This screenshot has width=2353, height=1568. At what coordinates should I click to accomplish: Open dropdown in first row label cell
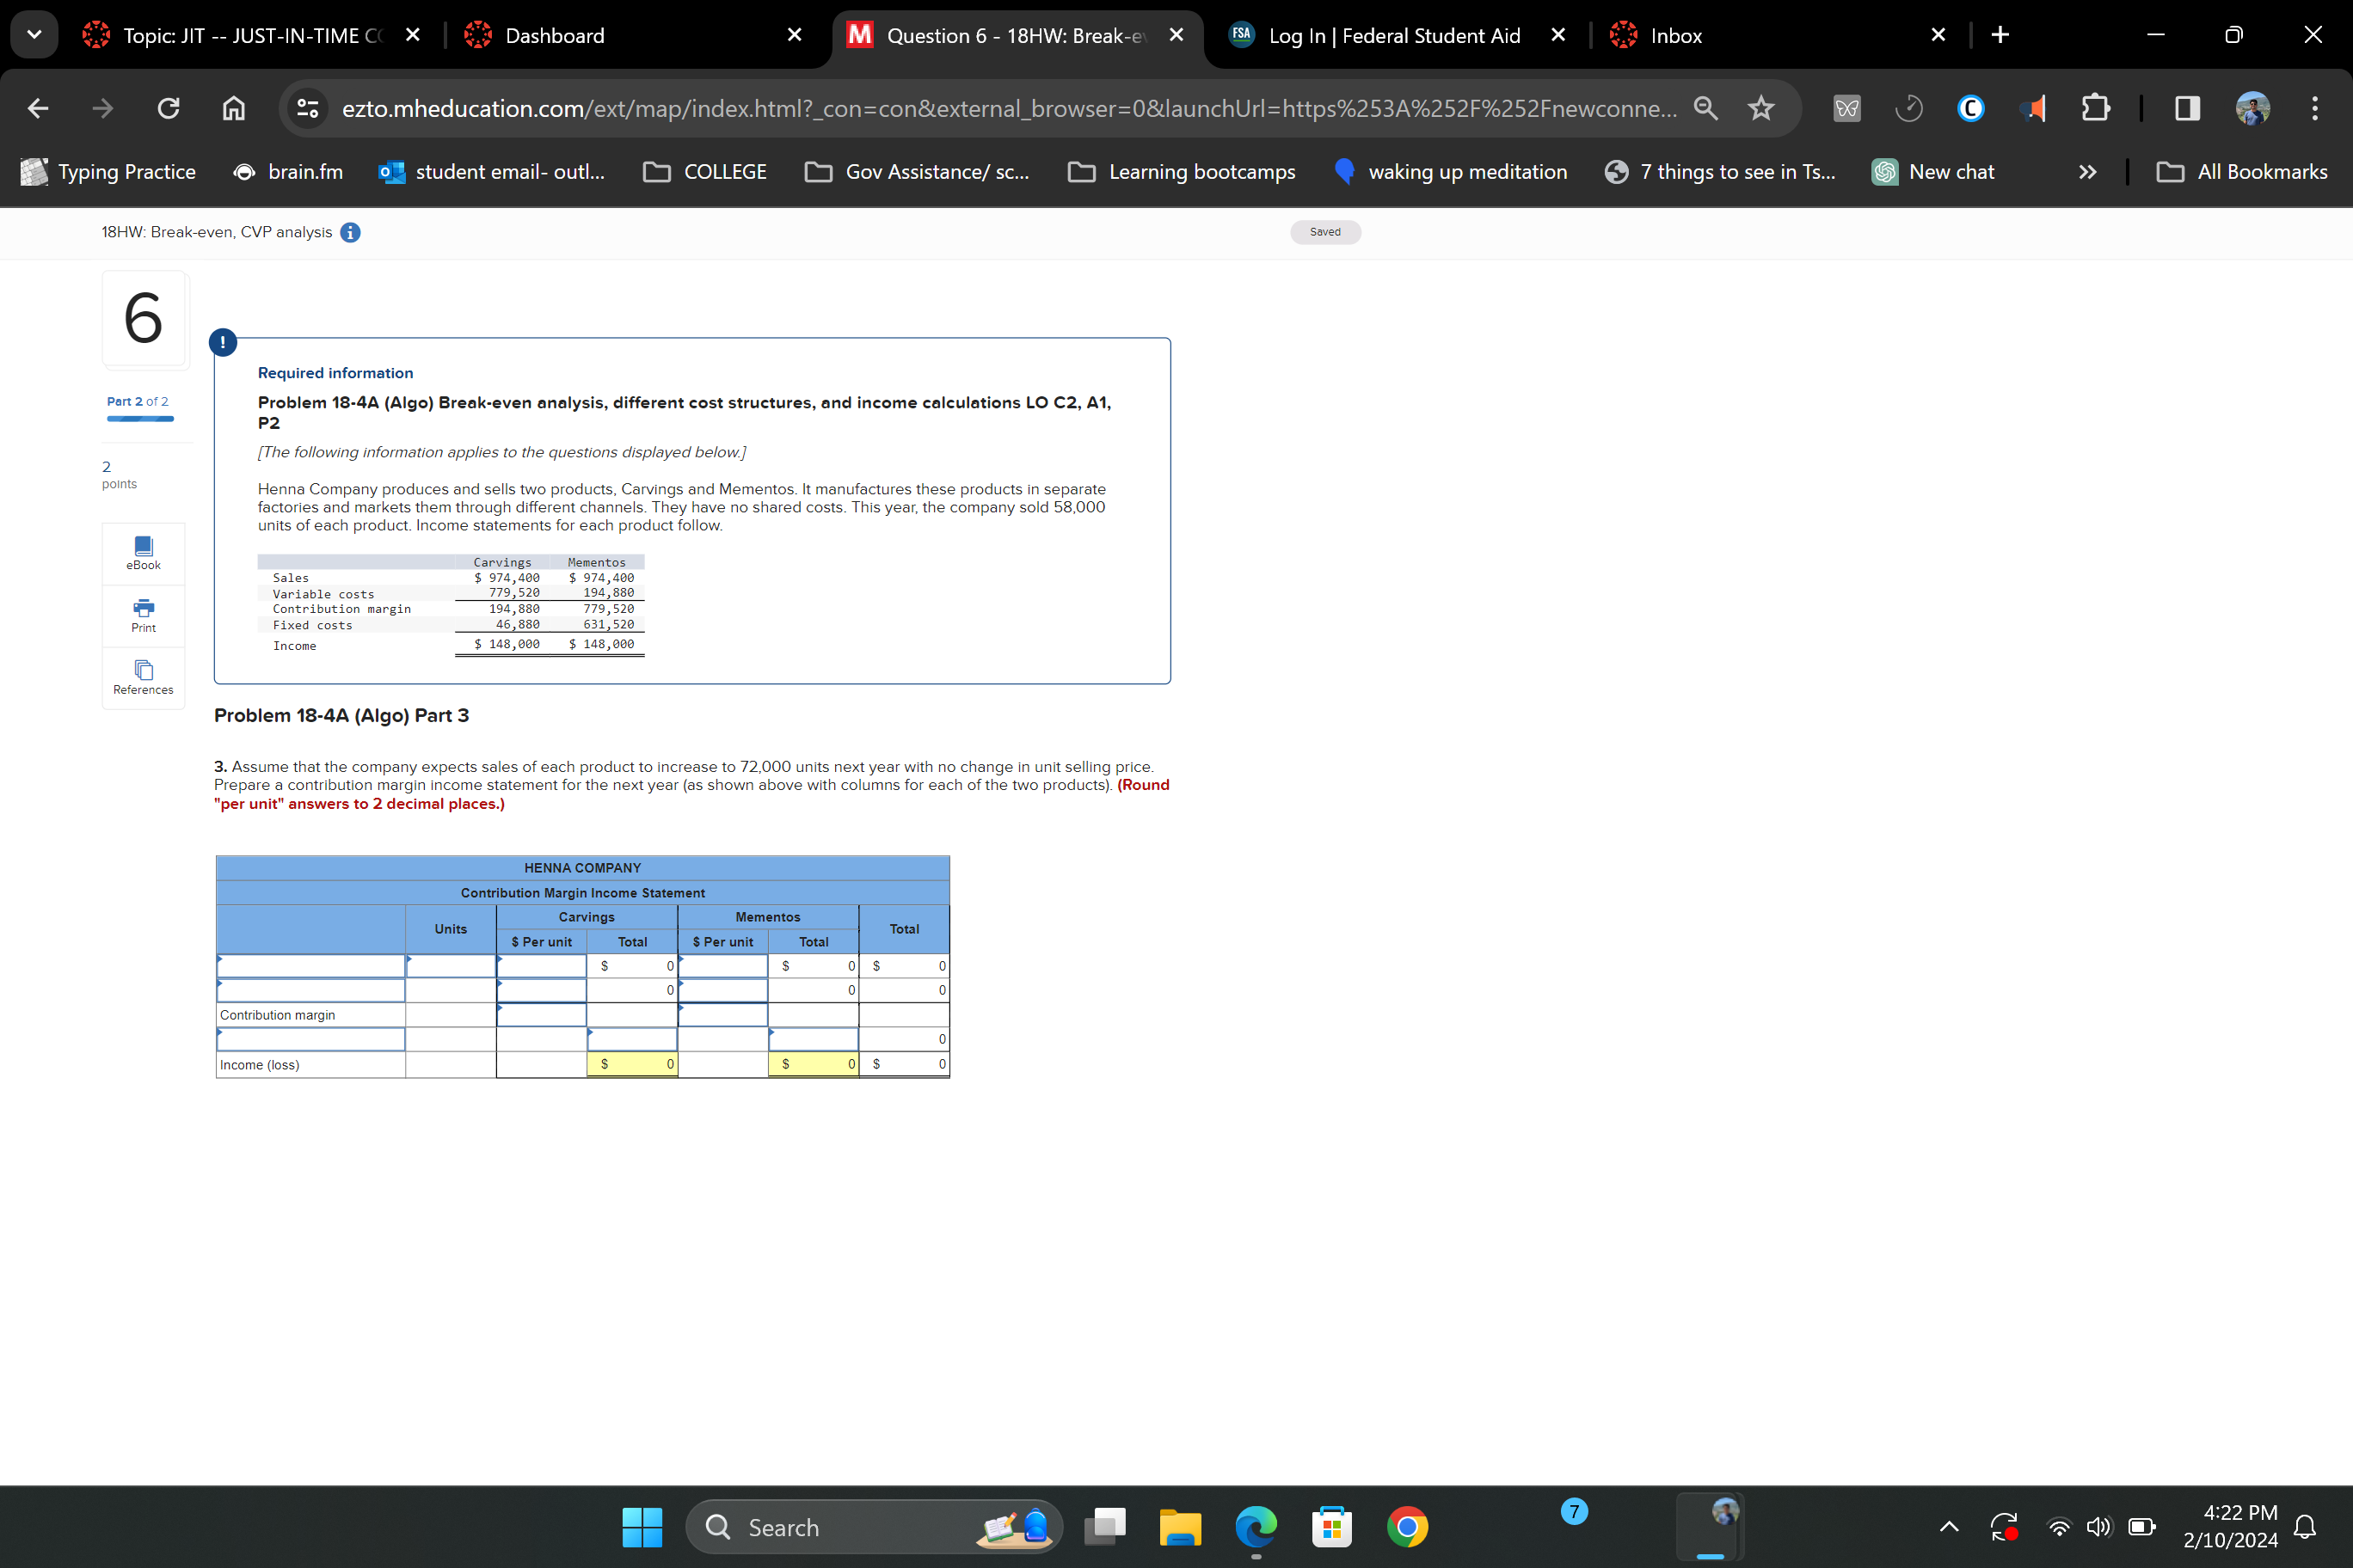[311, 966]
